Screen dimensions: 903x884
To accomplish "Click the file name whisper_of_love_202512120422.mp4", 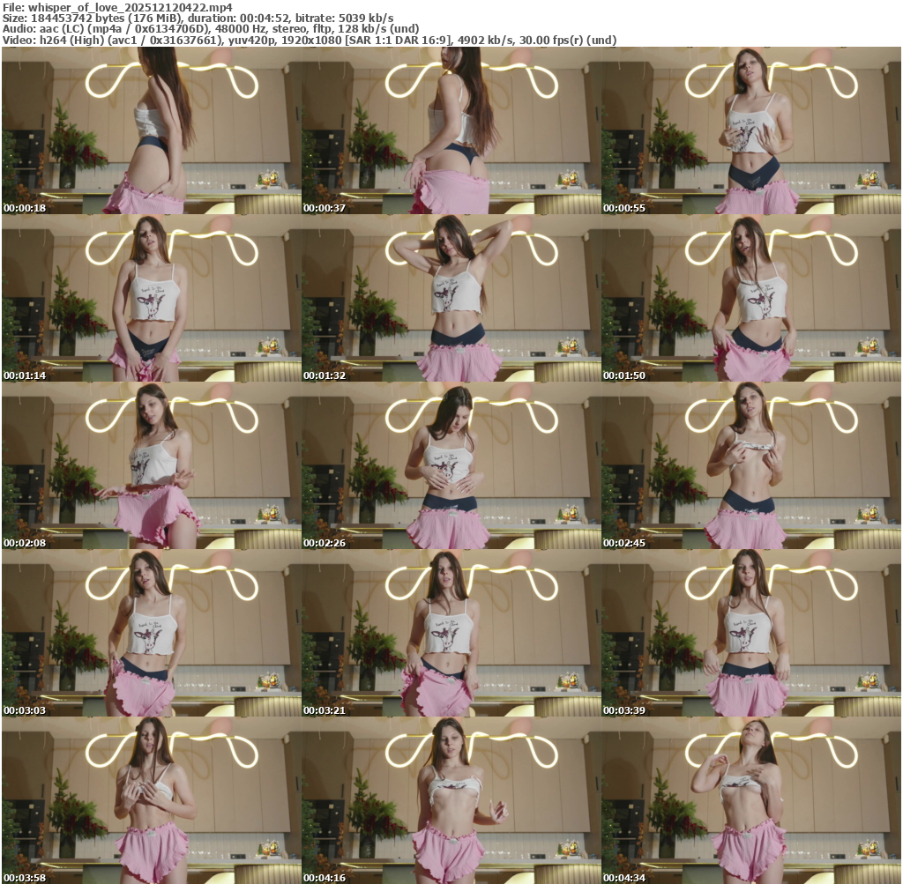I will point(131,7).
